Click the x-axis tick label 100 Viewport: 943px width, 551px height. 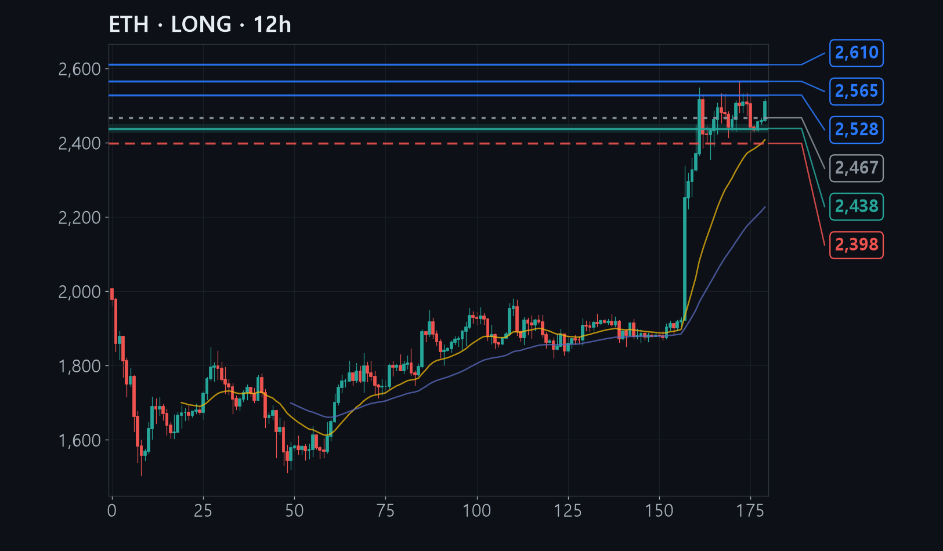tap(477, 511)
